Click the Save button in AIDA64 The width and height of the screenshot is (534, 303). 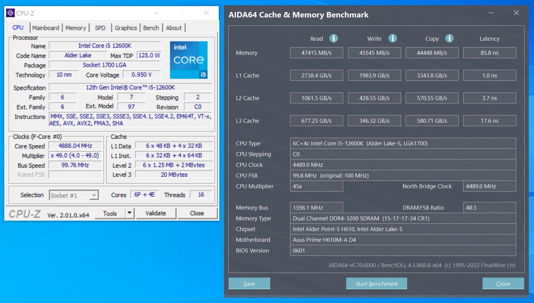[249, 283]
